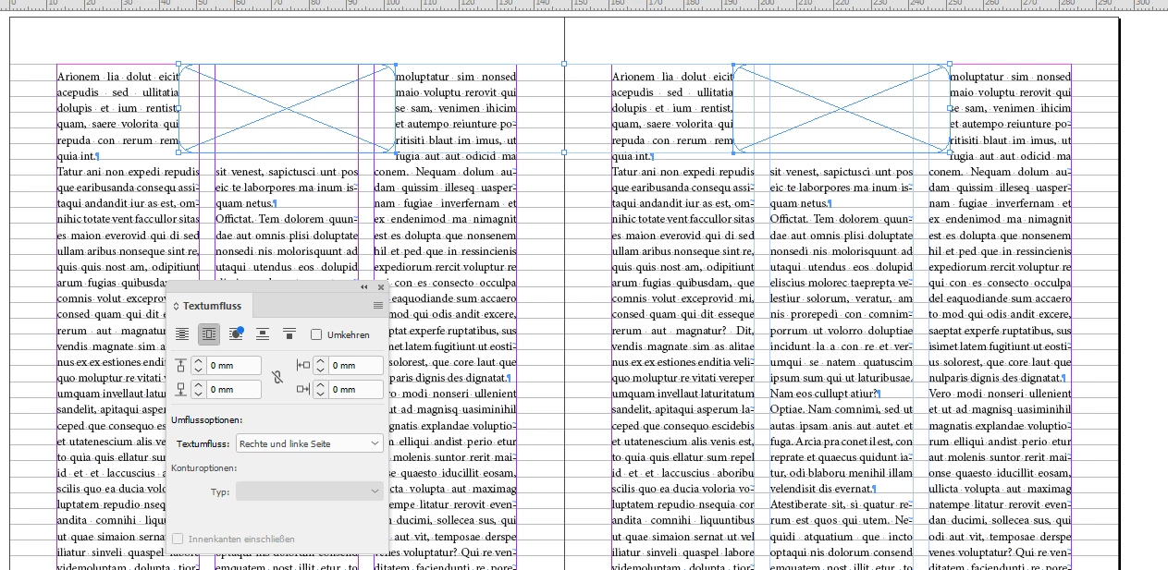Click the right offset field

[x=355, y=390]
